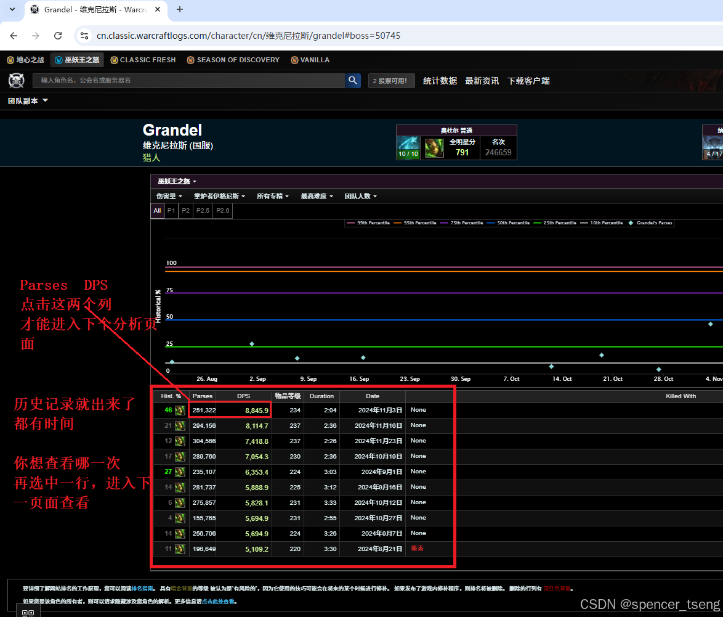The width and height of the screenshot is (723, 617).
Task: Click spec icon in 5,109.2 row
Action: click(x=180, y=549)
